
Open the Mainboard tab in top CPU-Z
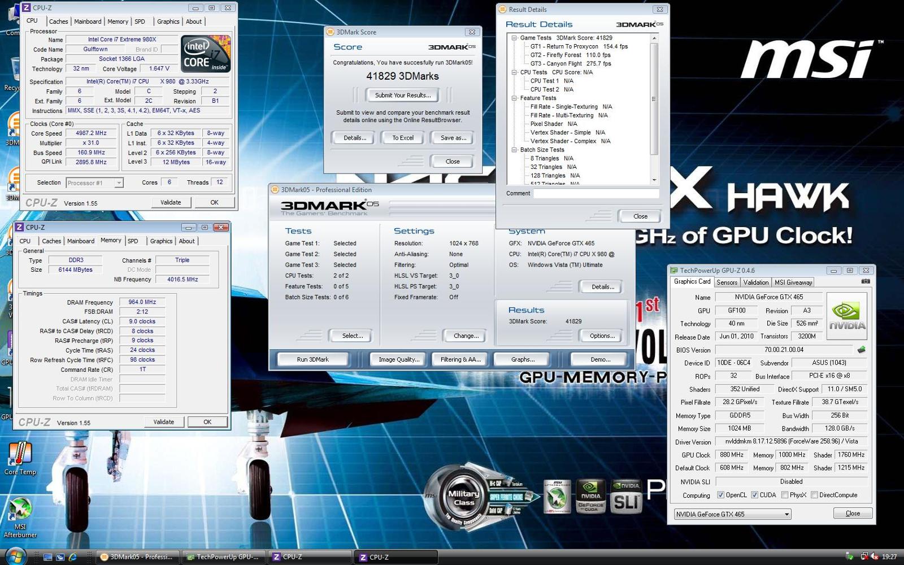[x=88, y=21]
